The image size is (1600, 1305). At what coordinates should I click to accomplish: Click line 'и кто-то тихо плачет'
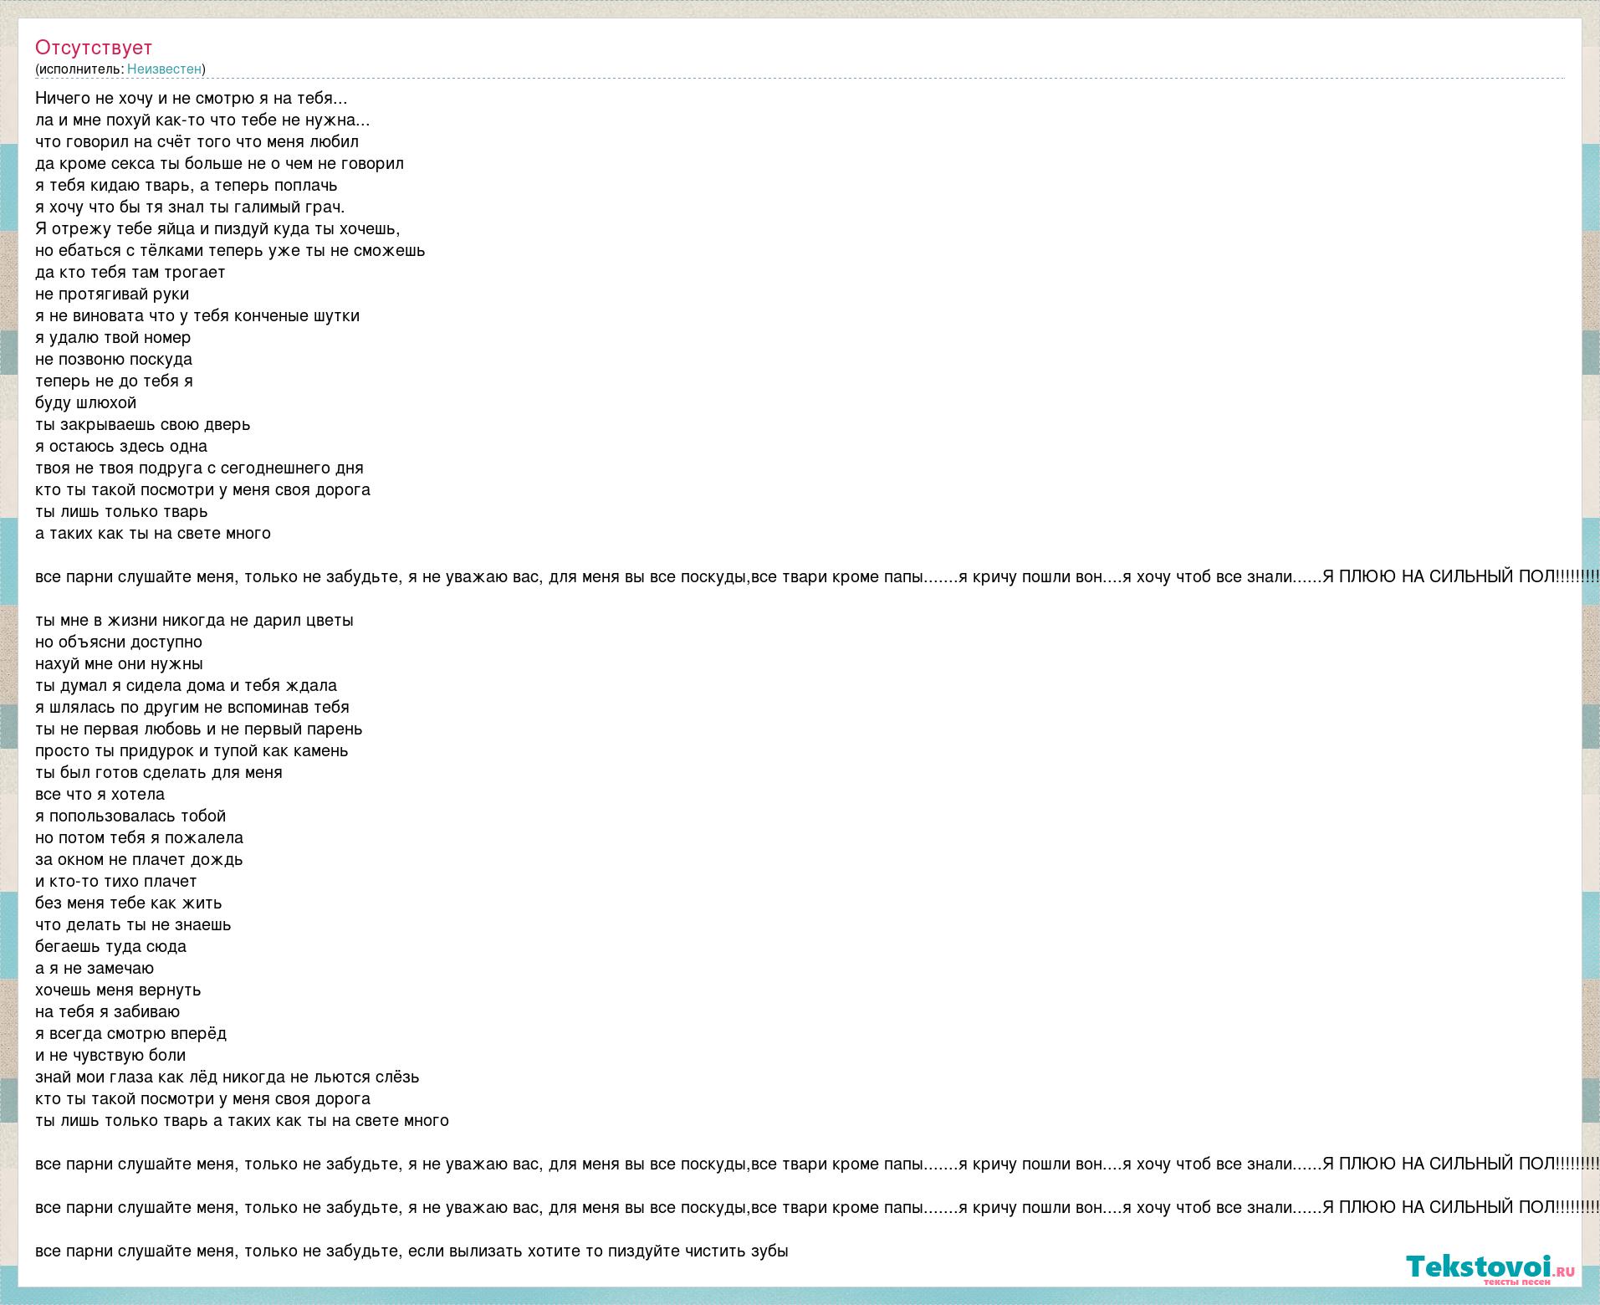(116, 881)
